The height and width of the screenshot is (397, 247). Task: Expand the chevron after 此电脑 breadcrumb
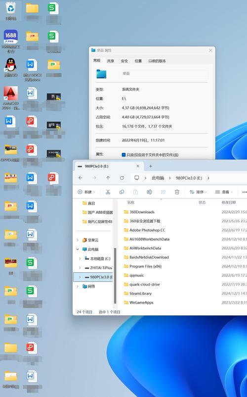click(170, 178)
